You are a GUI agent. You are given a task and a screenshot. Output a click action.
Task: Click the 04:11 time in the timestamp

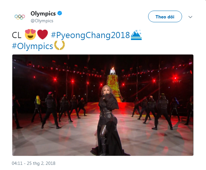click(x=17, y=164)
